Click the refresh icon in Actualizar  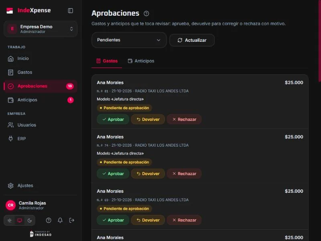[x=180, y=40]
